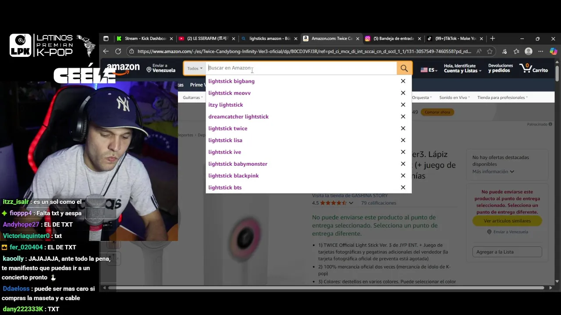Image resolution: width=561 pixels, height=315 pixels.
Task: Close the Kick Stream Dashboard tab
Action: tap(171, 38)
